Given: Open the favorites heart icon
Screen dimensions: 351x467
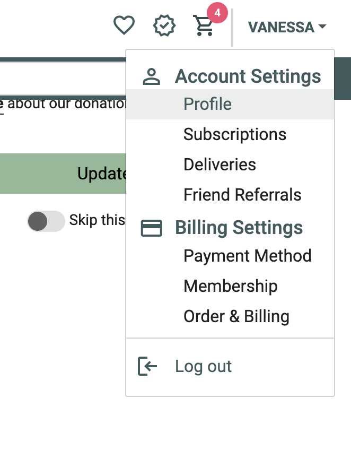Looking at the screenshot, I should (124, 25).
